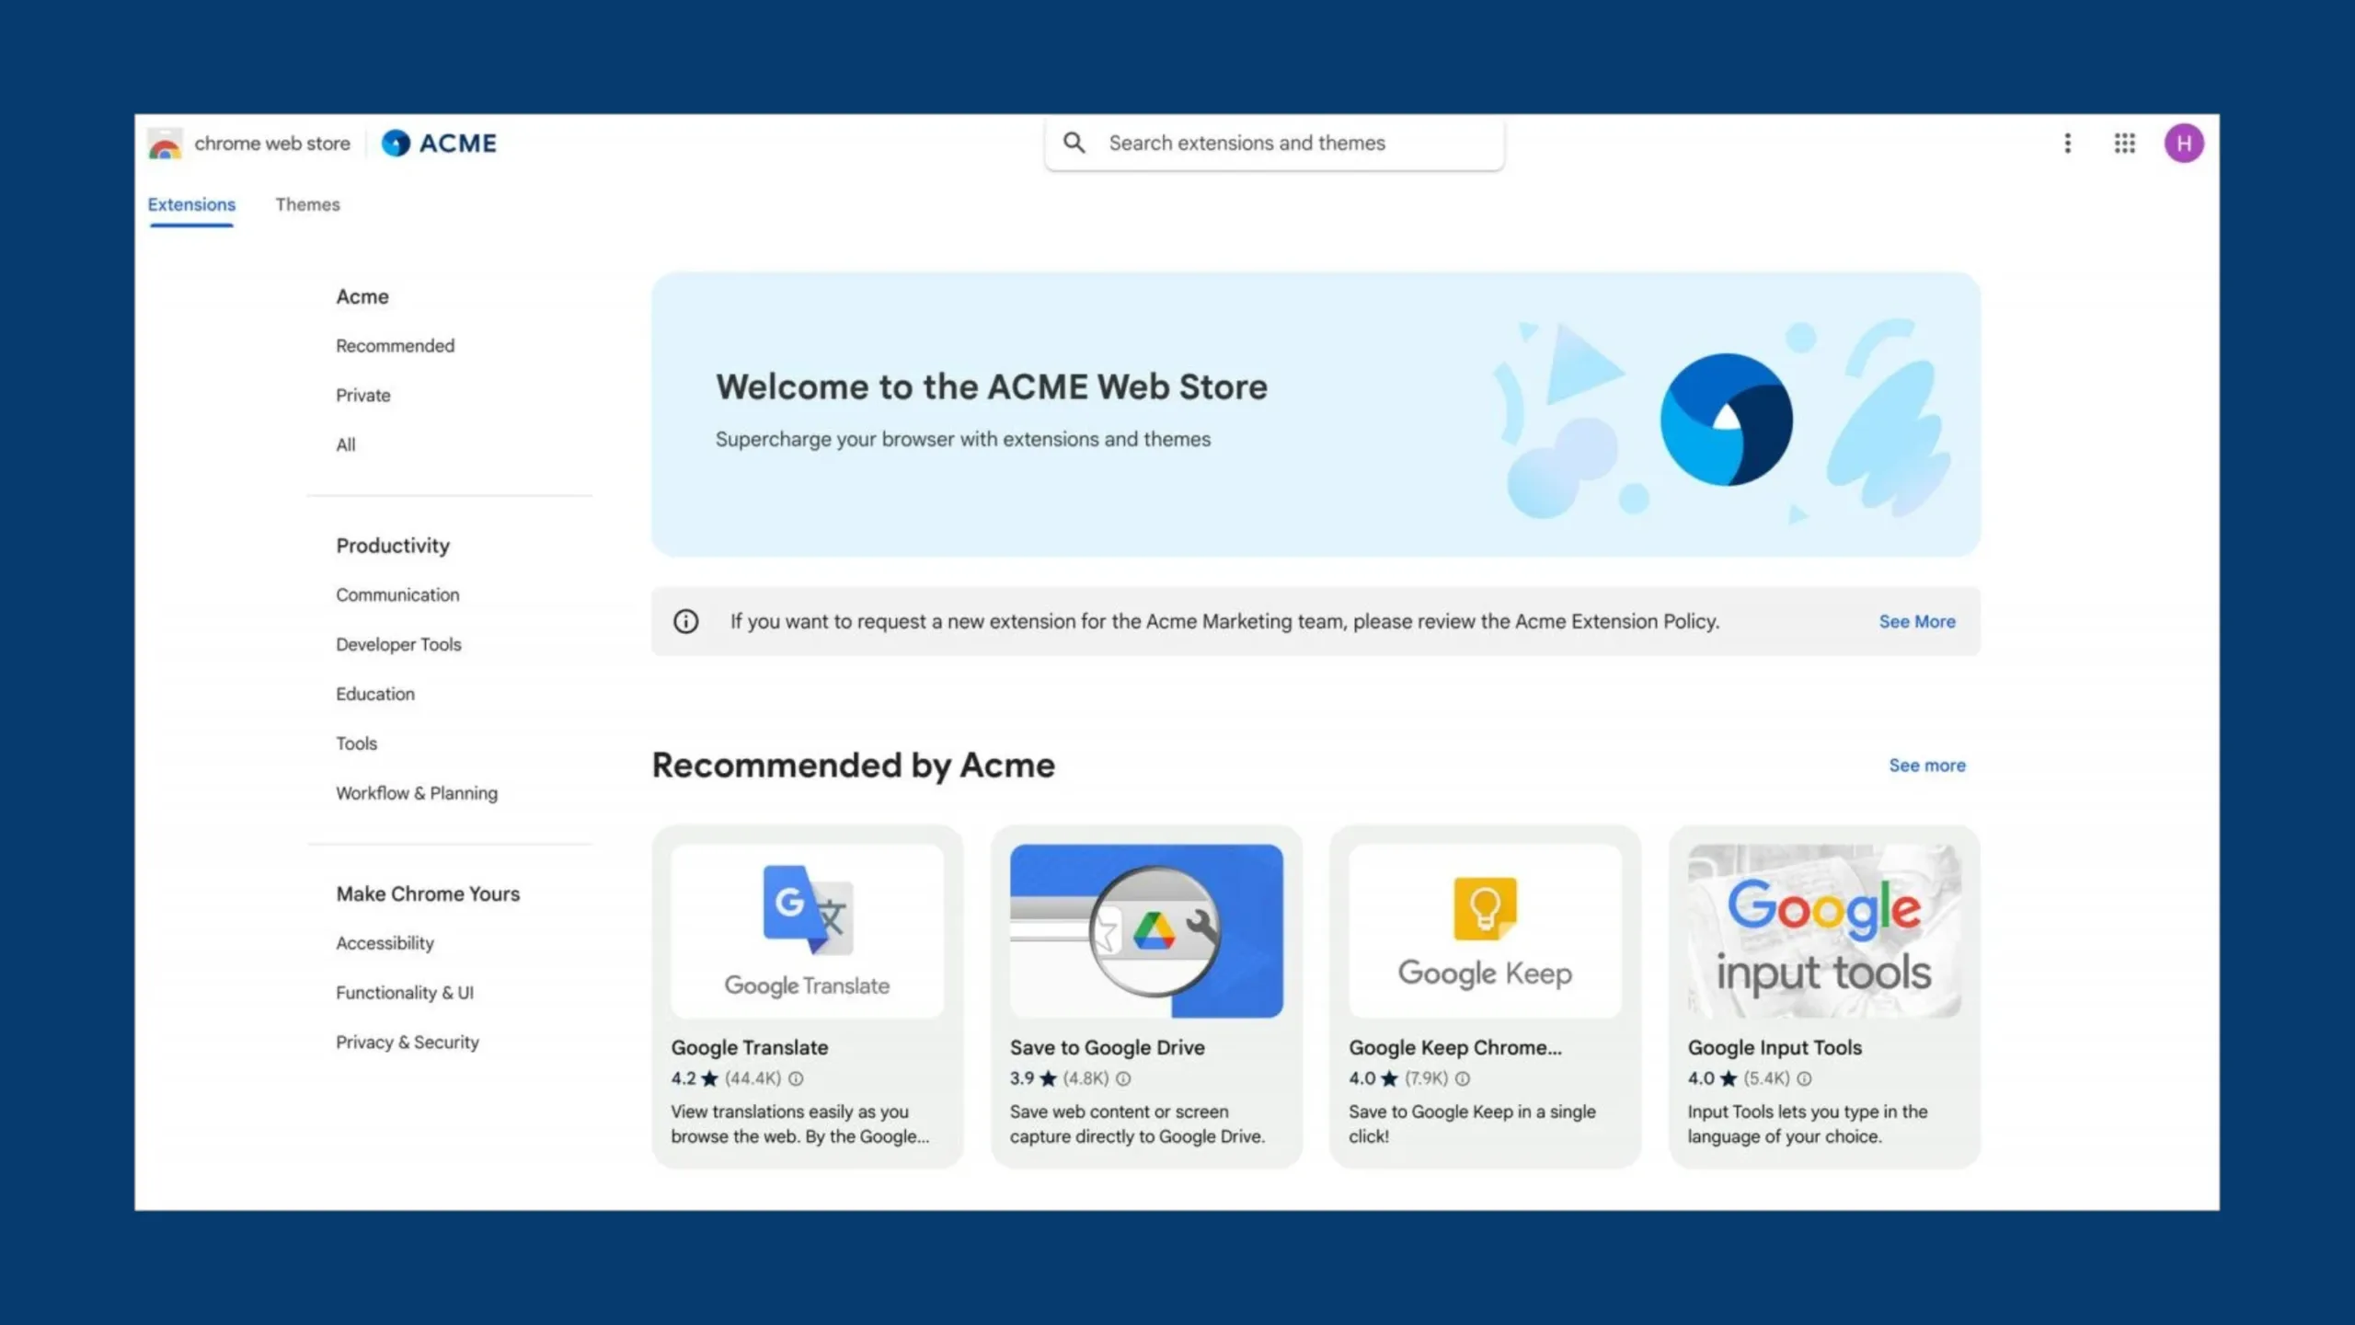Click the Chrome Web Store rainbow logo
Screen dimensions: 2355x1325
[165, 144]
